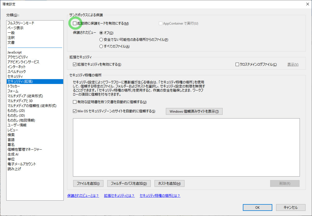Click inside the privileged locations list box
The image size is (312, 216).
click(x=186, y=147)
